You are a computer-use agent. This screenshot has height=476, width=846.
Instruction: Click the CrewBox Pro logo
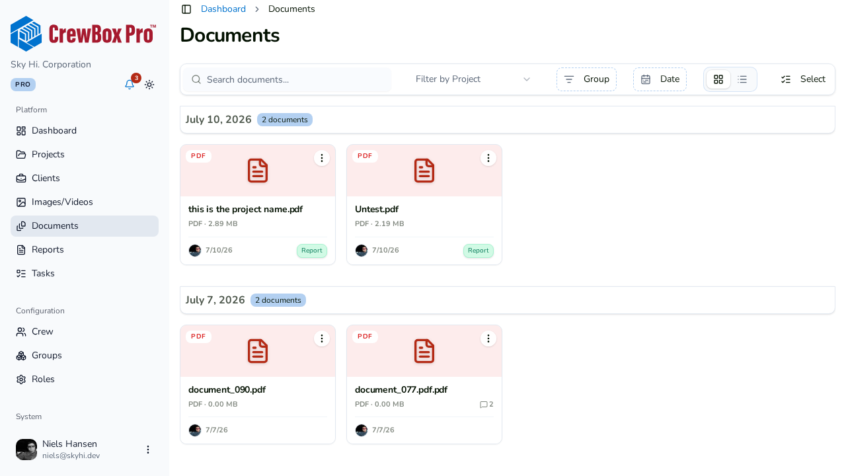pyautogui.click(x=84, y=34)
